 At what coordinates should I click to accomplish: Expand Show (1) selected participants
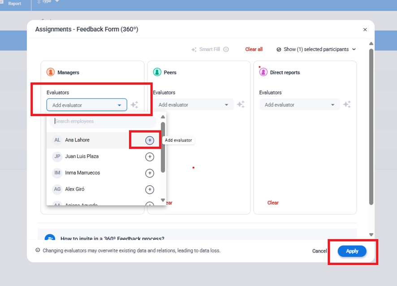tap(316, 50)
